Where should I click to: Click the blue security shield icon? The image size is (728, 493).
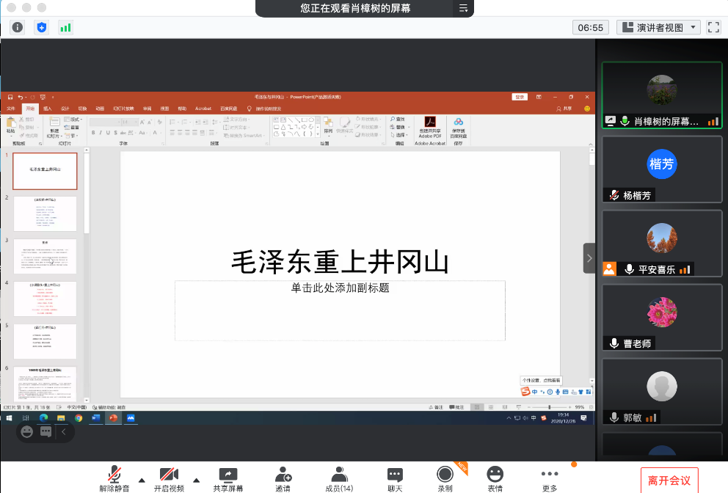coord(42,27)
